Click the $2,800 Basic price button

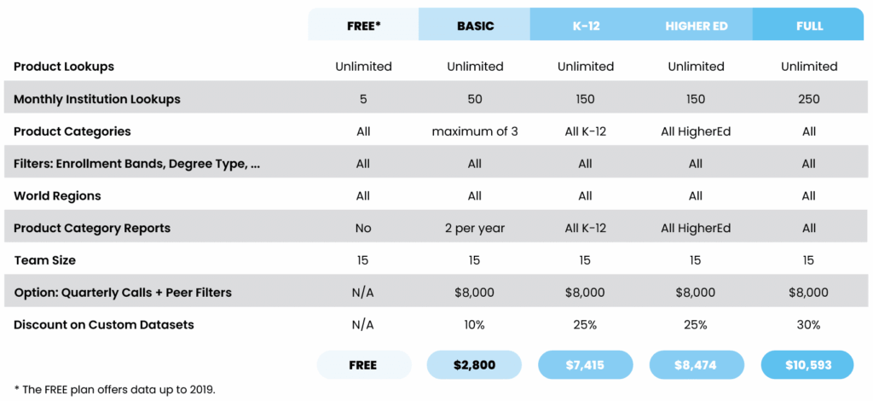474,365
